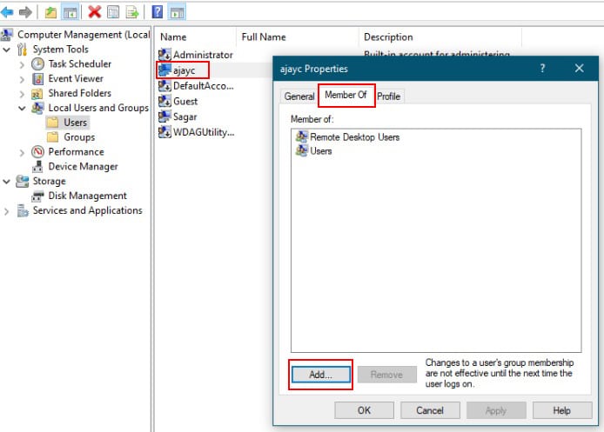Screen dimensions: 604x432
Task: Click the Remote Desktop Users group icon
Action: [x=302, y=136]
